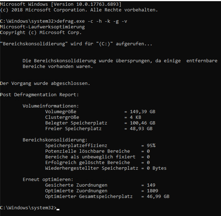Viewport: 221px width, 216px height.
Task: Click the Microsoft-Laufwerksoptimierung line
Action: tap(42, 27)
